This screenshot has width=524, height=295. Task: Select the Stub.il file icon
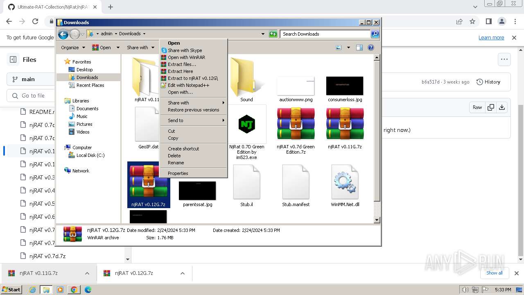246,182
